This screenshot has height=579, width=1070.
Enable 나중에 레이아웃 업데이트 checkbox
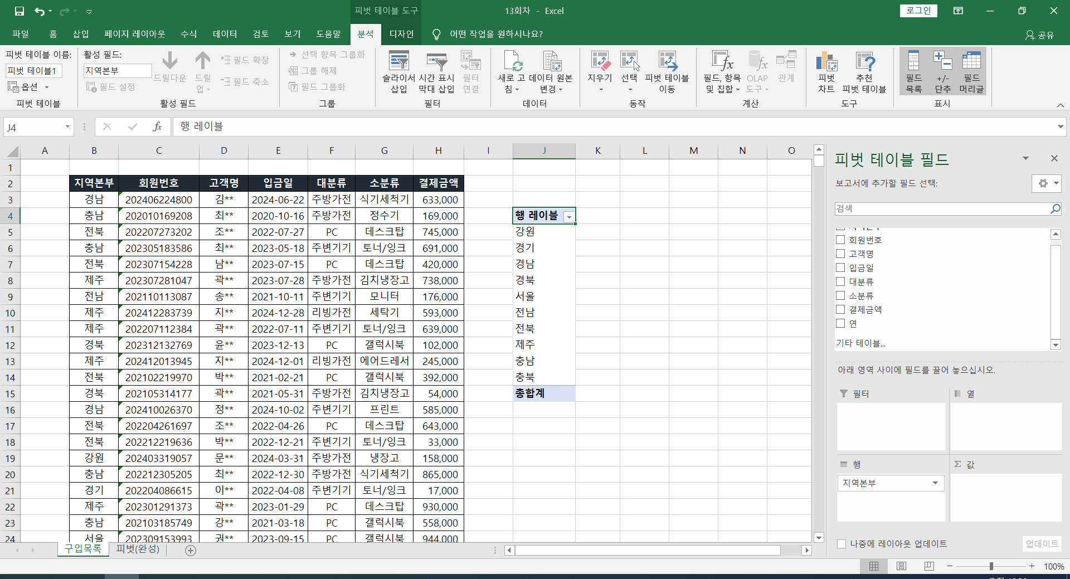point(842,544)
